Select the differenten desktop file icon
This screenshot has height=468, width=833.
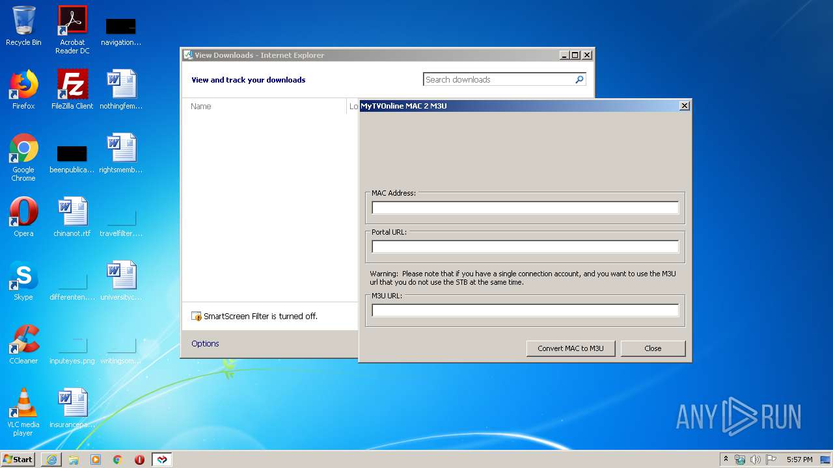(x=72, y=286)
